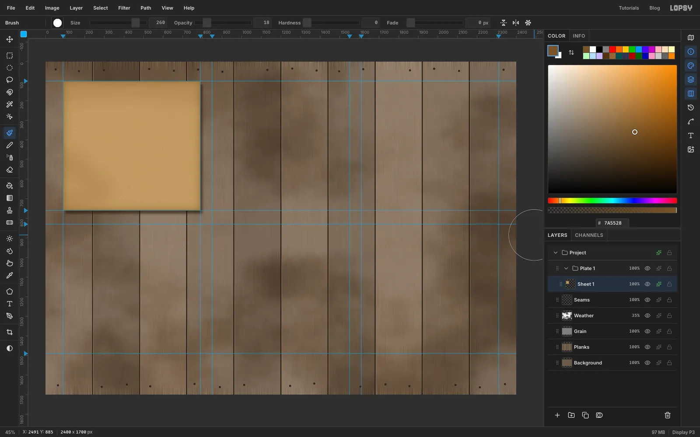
Task: Click the add mask icon
Action: [599, 415]
